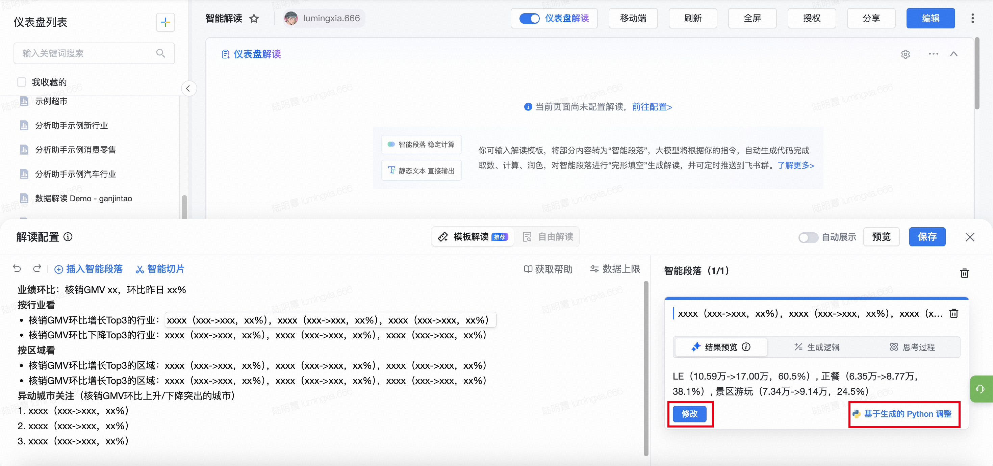Image resolution: width=993 pixels, height=466 pixels.
Task: Open the horizontal ellipsis menu in 仪表盘解读 header
Action: (x=933, y=54)
